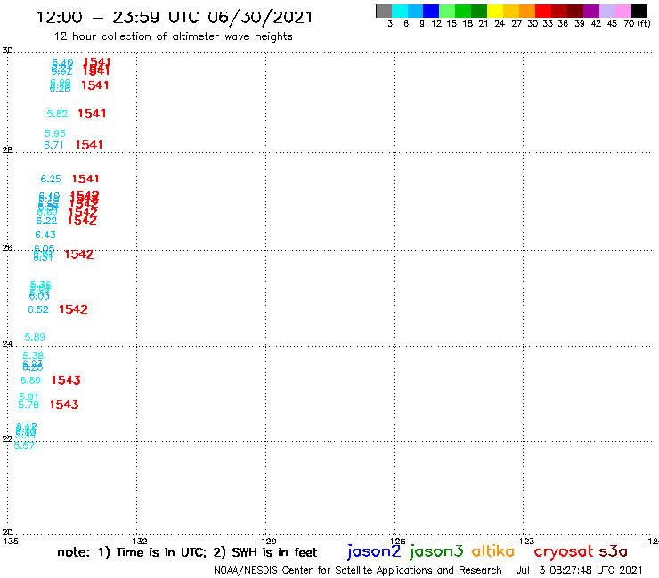This screenshot has height=578, width=659.
Task: Click the time 1541 beside value 6.25
Action: [85, 179]
